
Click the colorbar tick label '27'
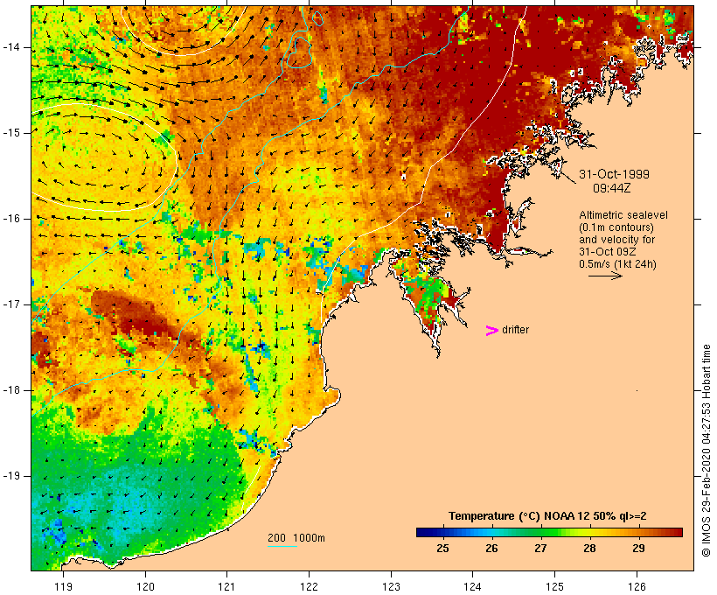[540, 548]
